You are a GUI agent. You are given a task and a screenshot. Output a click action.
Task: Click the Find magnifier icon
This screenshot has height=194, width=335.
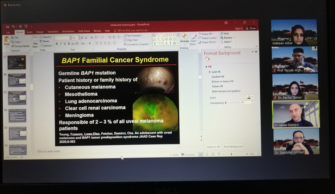tap(222, 34)
